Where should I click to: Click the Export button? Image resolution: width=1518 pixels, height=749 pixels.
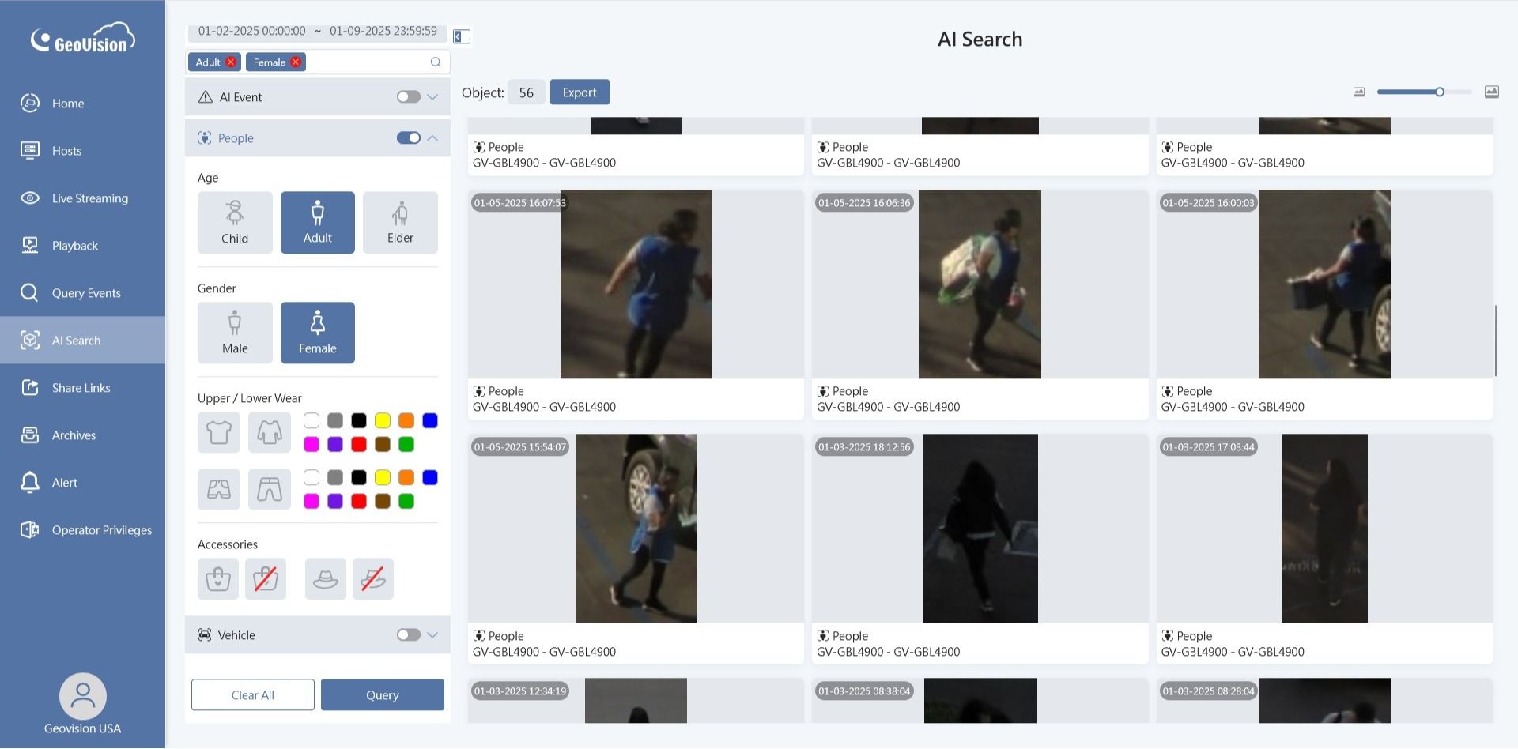580,92
